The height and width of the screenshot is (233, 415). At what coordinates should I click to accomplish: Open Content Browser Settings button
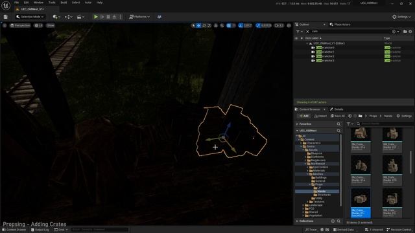(404, 116)
